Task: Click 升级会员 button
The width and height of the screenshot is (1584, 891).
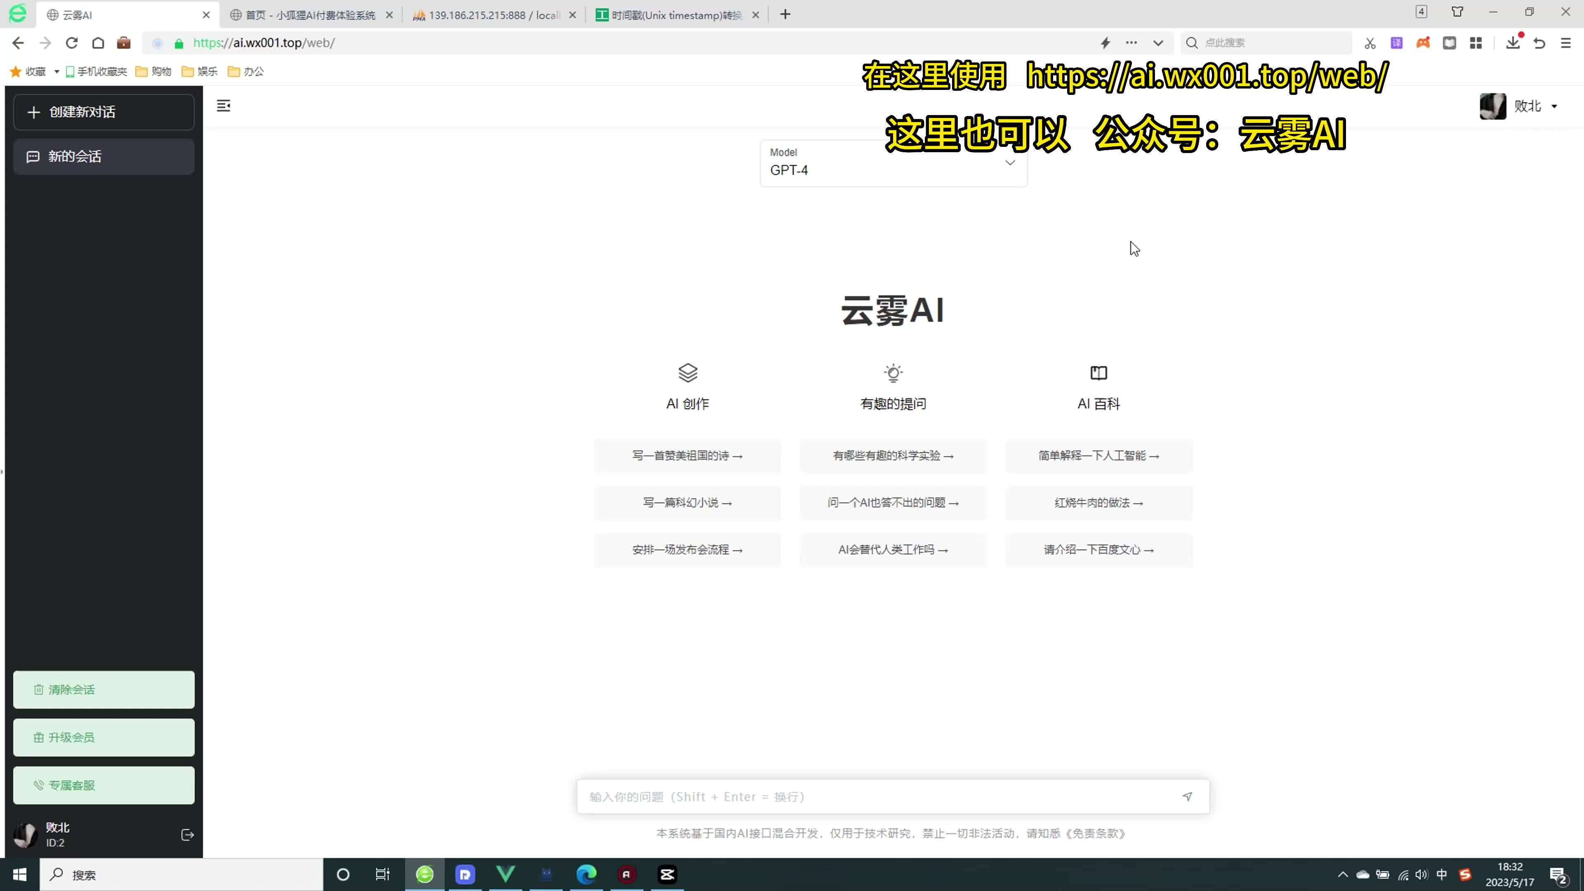Action: (104, 737)
